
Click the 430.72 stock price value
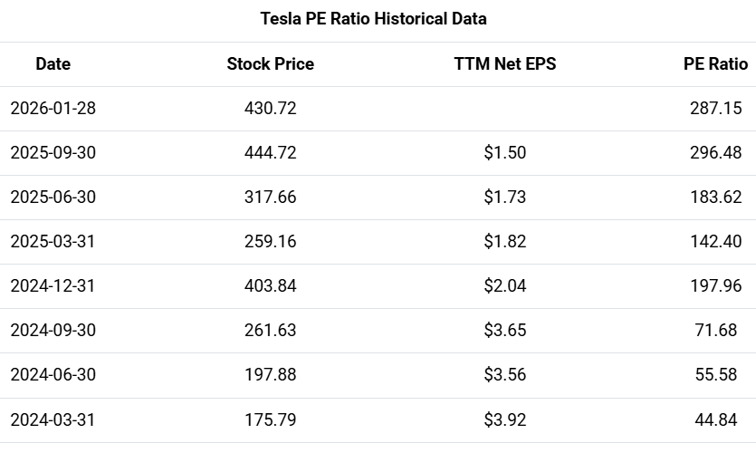click(x=270, y=109)
